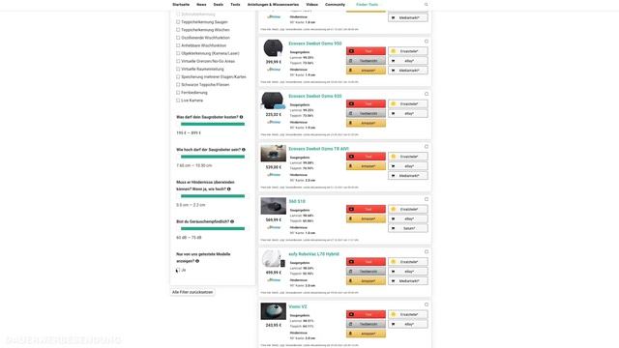Show info for the Geräuschempfindlich question
Screen dimensions: 619x348
(x=232, y=221)
